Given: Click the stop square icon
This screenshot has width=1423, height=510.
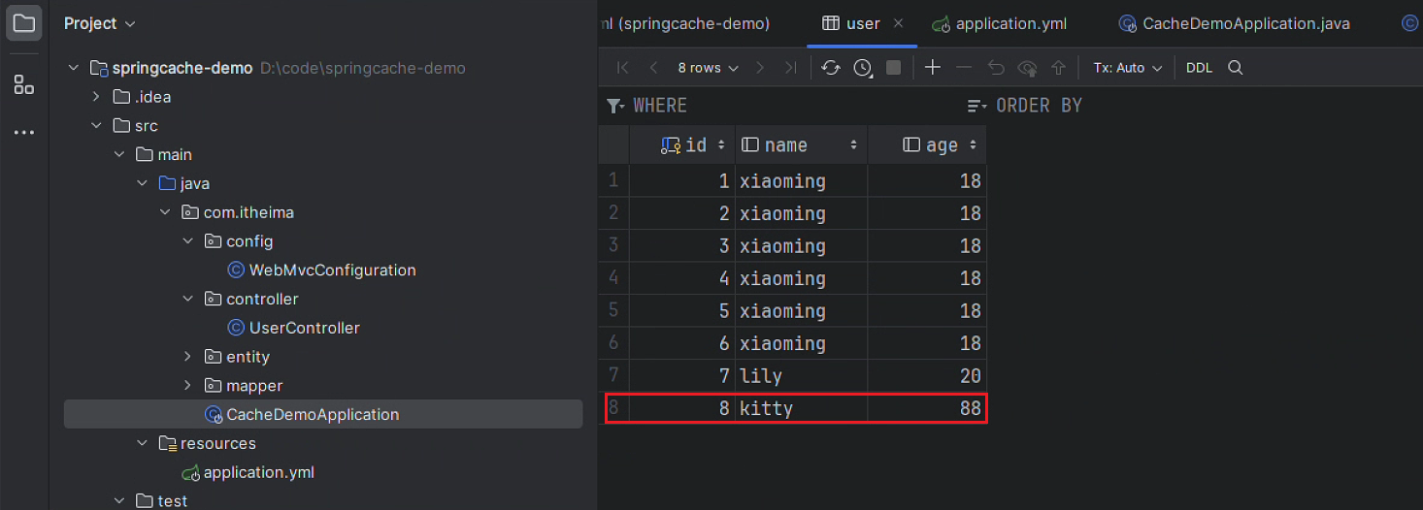Looking at the screenshot, I should tap(894, 68).
